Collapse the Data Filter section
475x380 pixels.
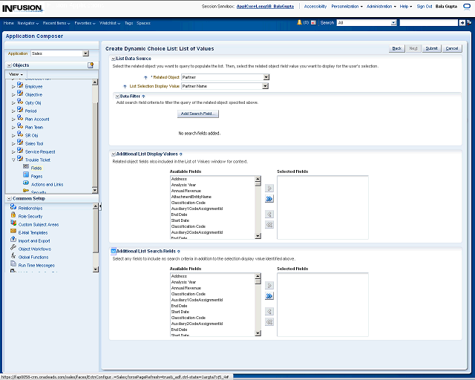pos(117,96)
